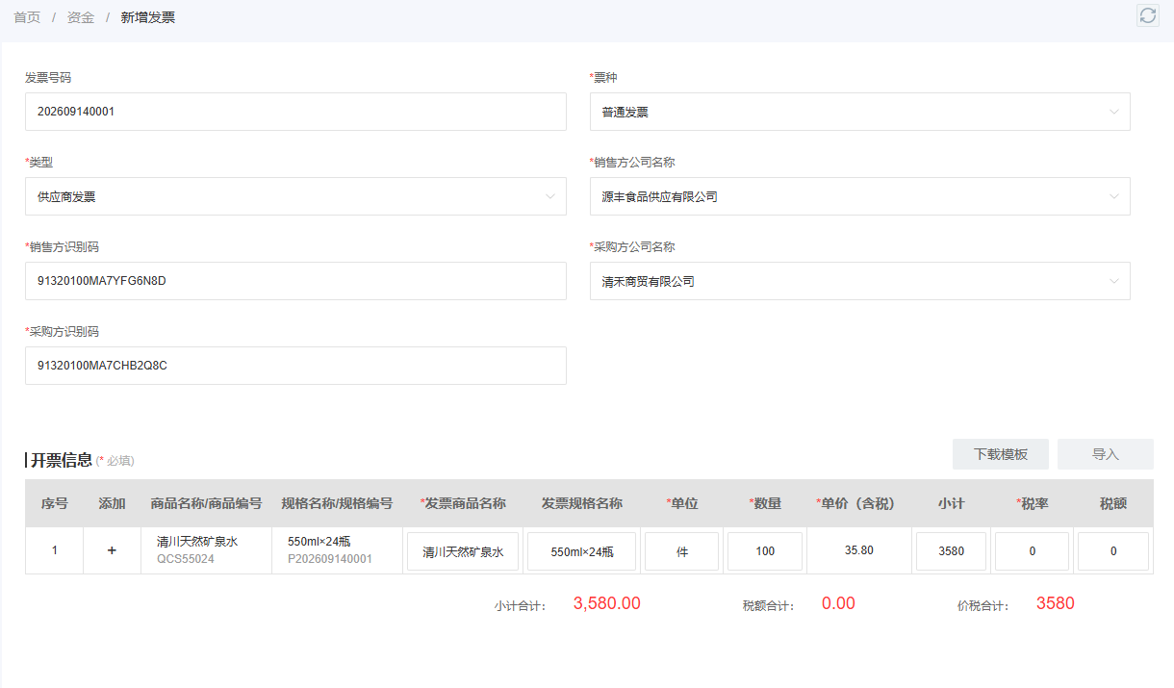Expand the 类型 dropdown showing 供应商发票
Image resolution: width=1174 pixels, height=688 pixels.
(x=295, y=196)
